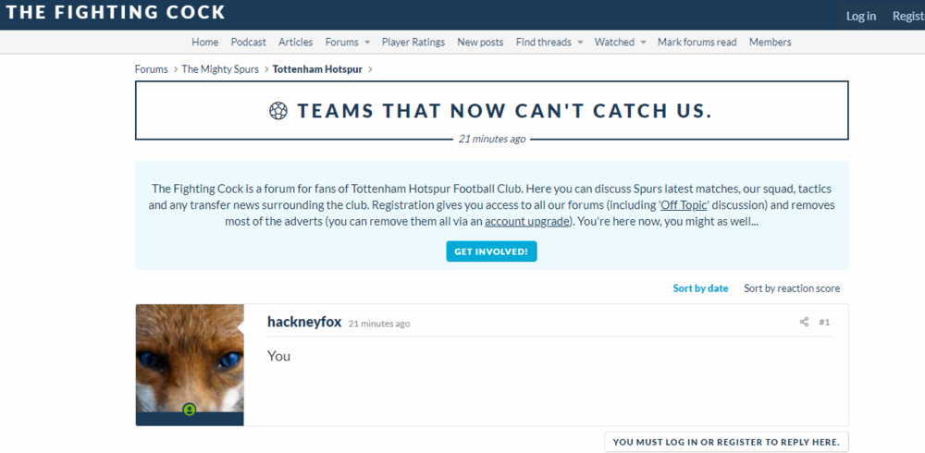
Task: Select Mark forums read
Action: 697,42
